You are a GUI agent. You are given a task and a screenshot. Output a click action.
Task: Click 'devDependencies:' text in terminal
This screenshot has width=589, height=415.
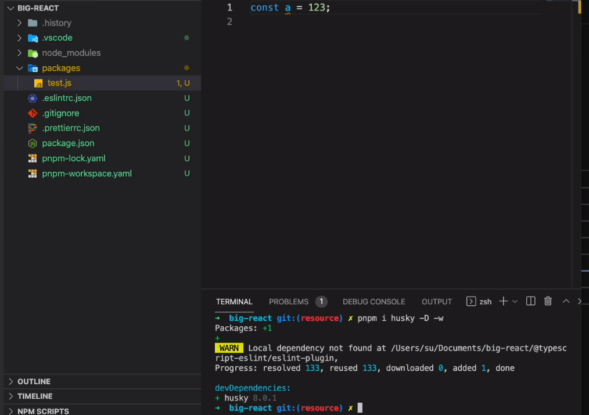[x=253, y=388]
